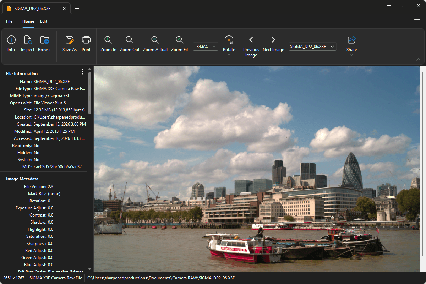The width and height of the screenshot is (426, 284).
Task: Select Created date September 15, 2026
Action: 60,124
